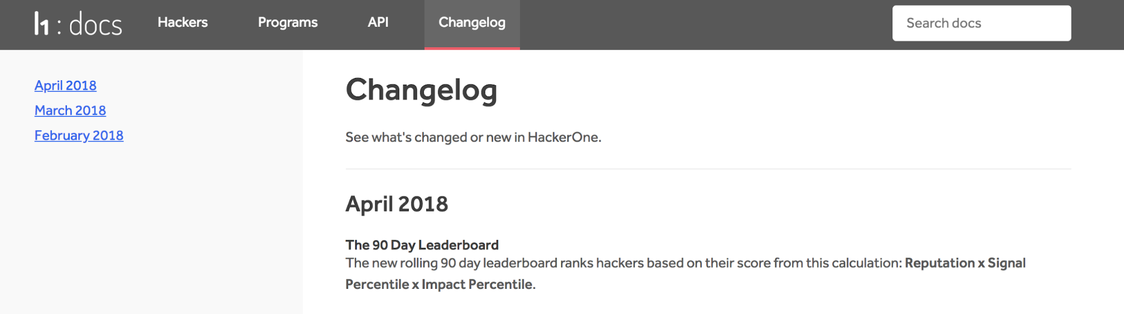Image resolution: width=1124 pixels, height=314 pixels.
Task: Open the API documentation tab
Action: [x=378, y=22]
